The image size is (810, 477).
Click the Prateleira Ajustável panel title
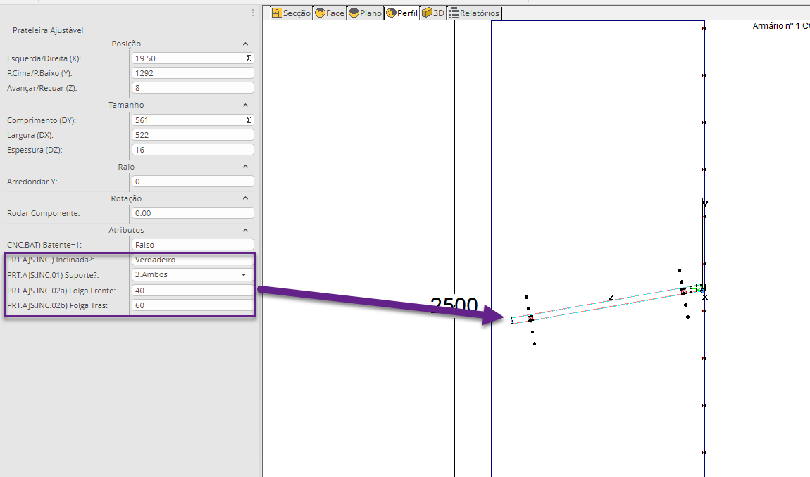[48, 30]
